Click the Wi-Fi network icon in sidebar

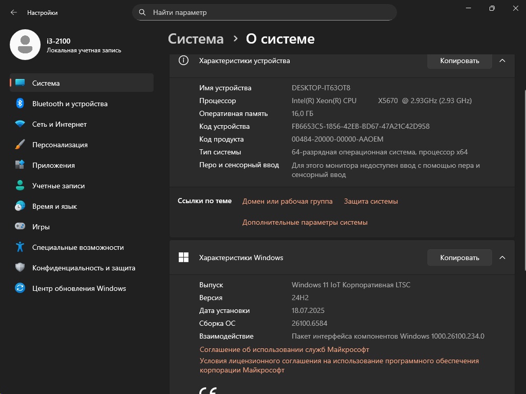coord(20,124)
